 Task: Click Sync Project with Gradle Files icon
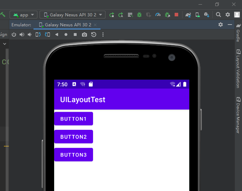(188, 15)
